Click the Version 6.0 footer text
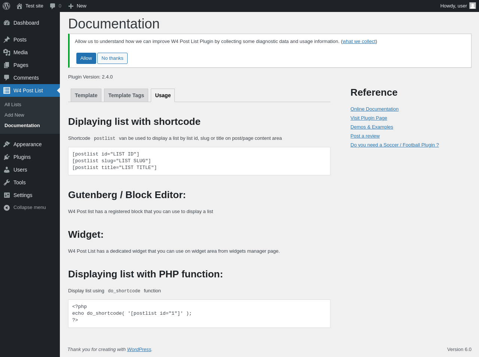This screenshot has width=479, height=357. [x=459, y=350]
